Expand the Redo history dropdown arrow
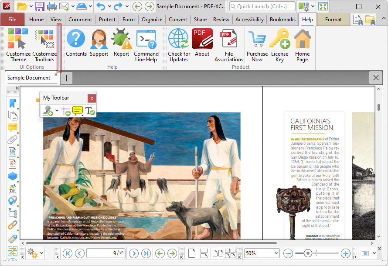 pos(127,6)
